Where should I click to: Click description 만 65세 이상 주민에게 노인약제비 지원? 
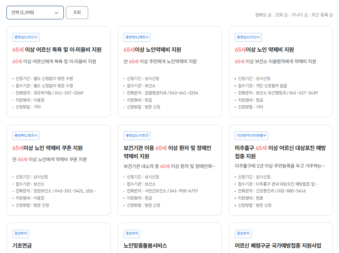(x=160, y=61)
